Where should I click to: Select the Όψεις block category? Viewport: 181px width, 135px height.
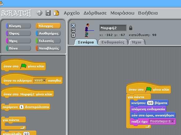[18, 34]
